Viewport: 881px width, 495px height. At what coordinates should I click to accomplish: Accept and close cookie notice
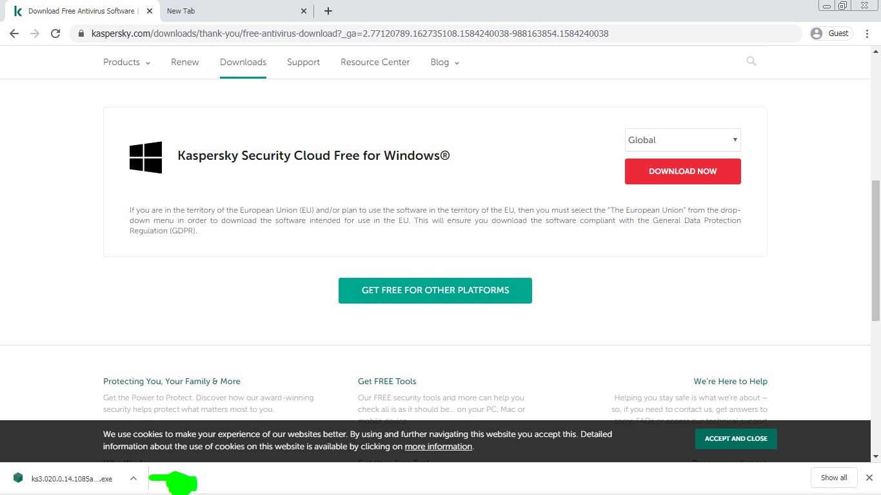point(736,439)
